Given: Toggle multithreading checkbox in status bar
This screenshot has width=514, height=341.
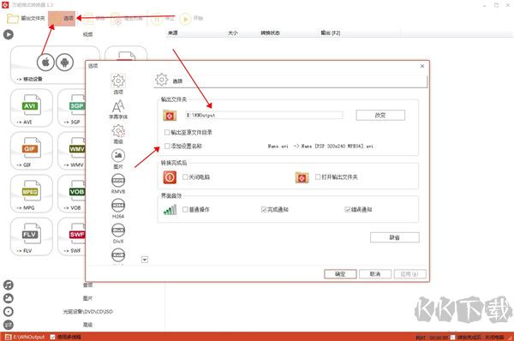Looking at the screenshot, I should pyautogui.click(x=52, y=337).
